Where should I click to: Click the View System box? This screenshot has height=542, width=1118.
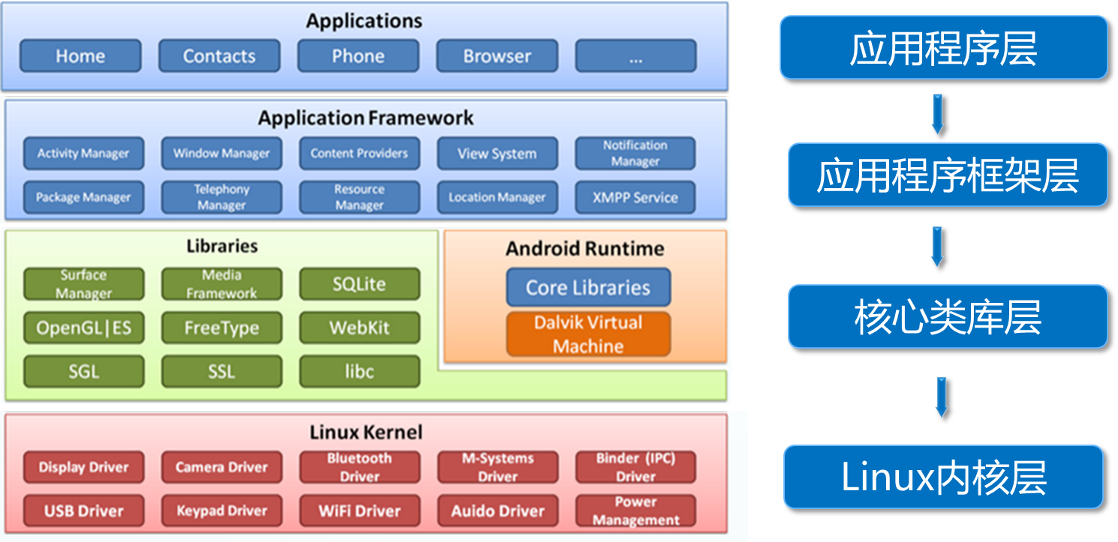click(x=497, y=154)
